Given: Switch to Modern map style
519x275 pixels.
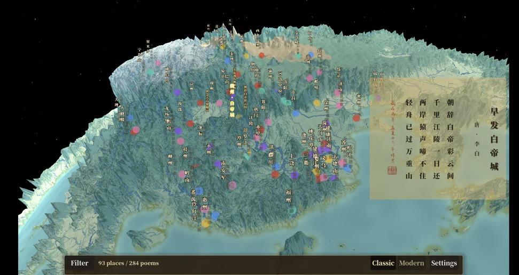Looking at the screenshot, I should [412, 263].
